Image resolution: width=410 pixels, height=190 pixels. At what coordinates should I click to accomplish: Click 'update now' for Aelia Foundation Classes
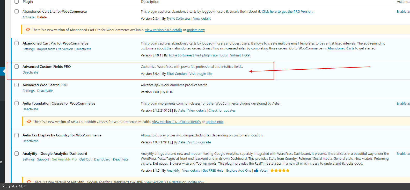coord(214,122)
